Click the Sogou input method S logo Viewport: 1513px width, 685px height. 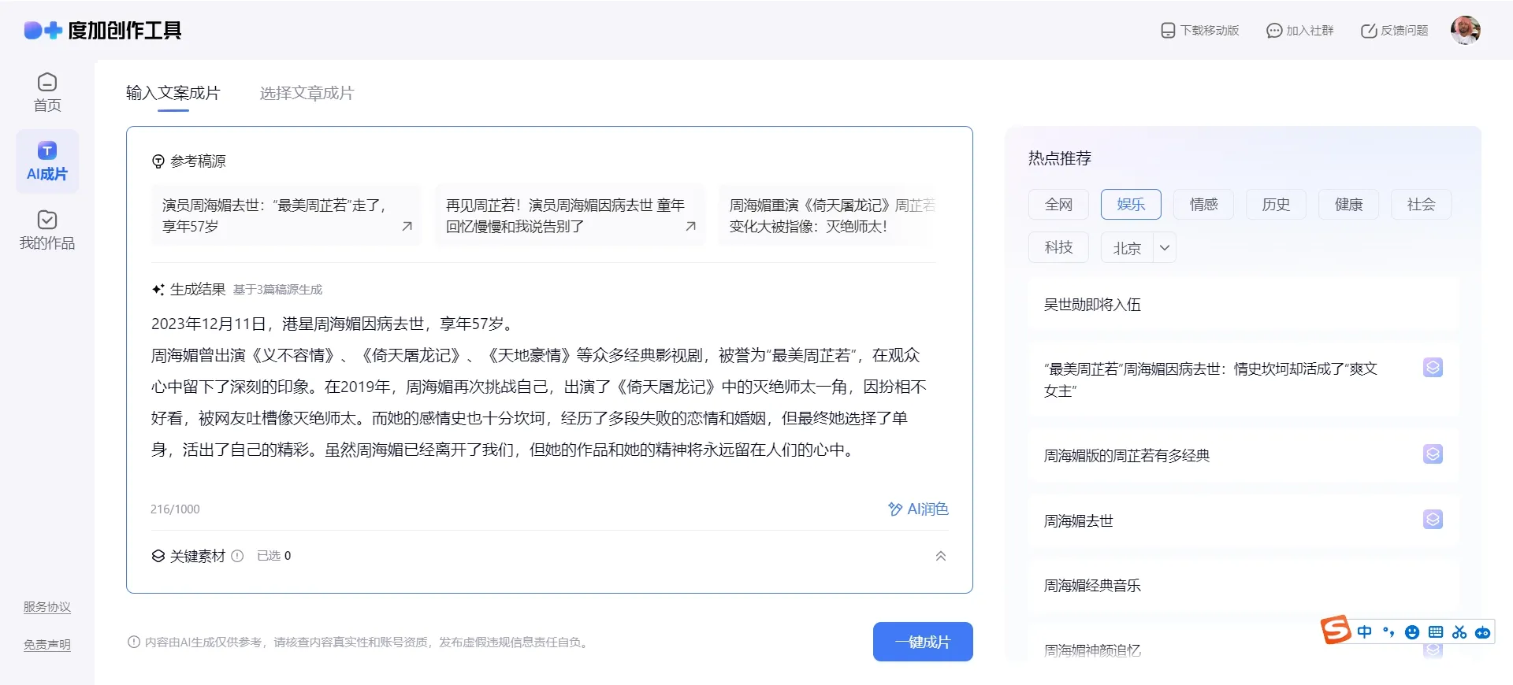pyautogui.click(x=1336, y=630)
